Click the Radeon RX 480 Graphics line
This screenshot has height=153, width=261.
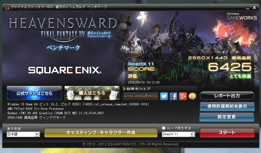pyautogui.click(x=56, y=113)
